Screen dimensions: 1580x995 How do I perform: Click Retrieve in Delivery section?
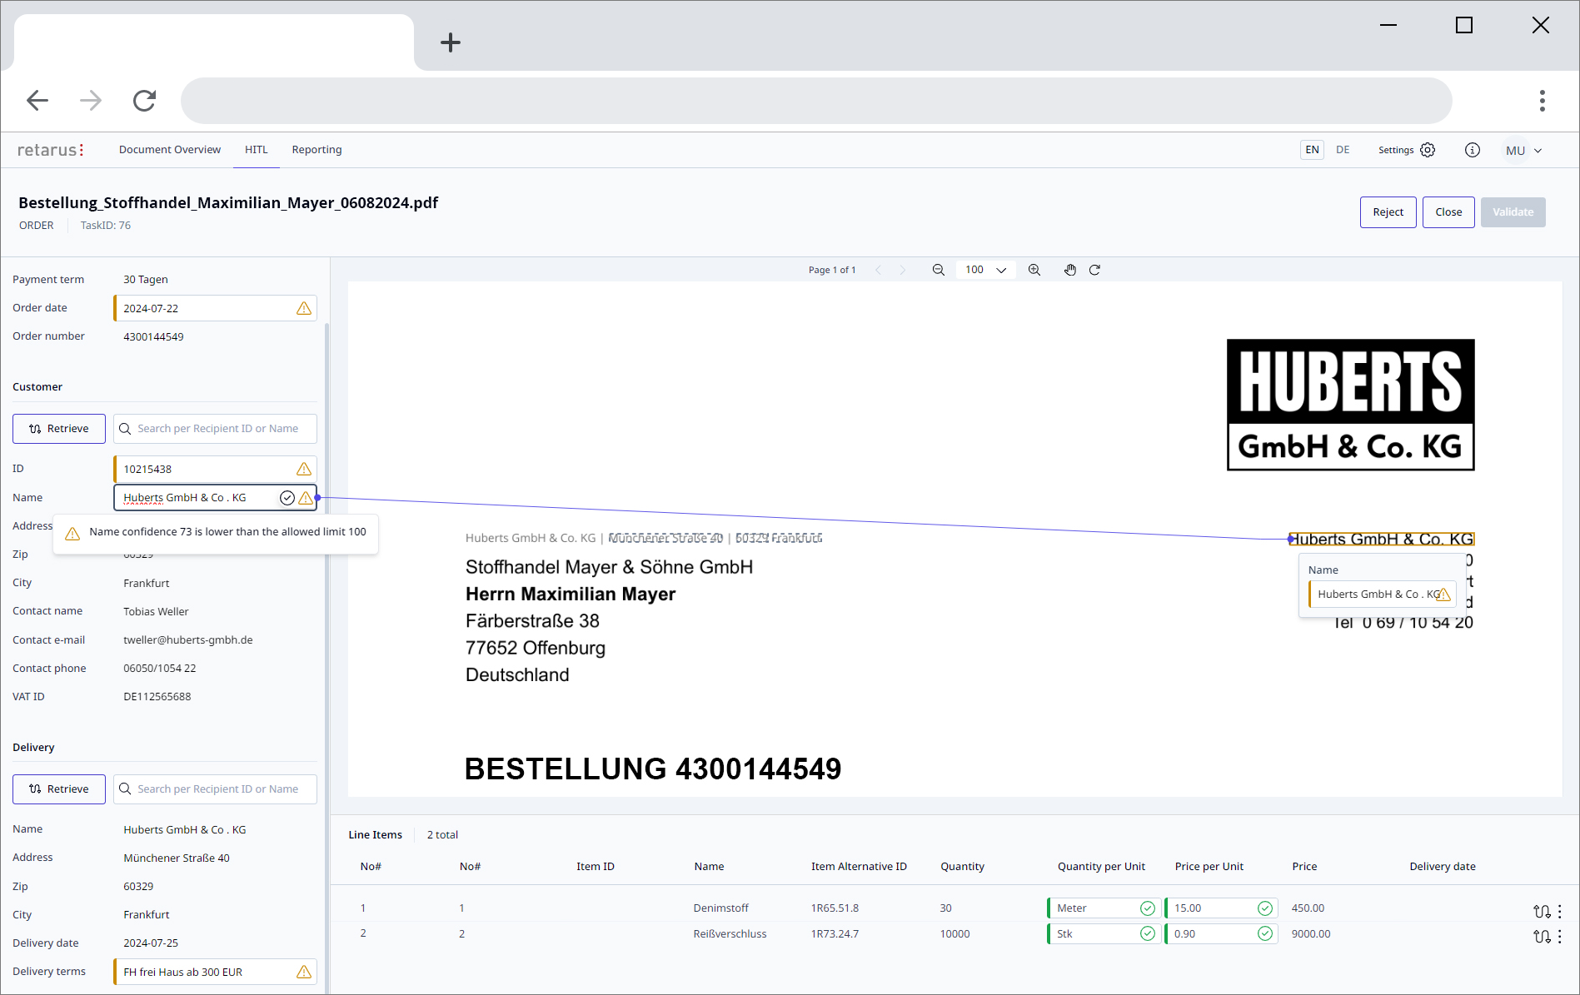[59, 789]
